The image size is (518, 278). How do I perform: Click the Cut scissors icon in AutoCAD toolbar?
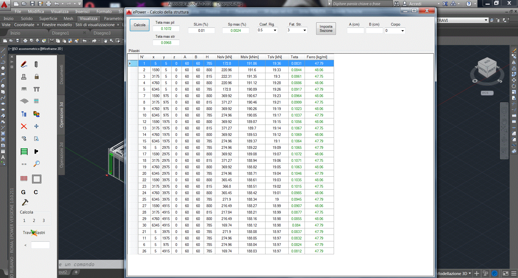point(52,40)
